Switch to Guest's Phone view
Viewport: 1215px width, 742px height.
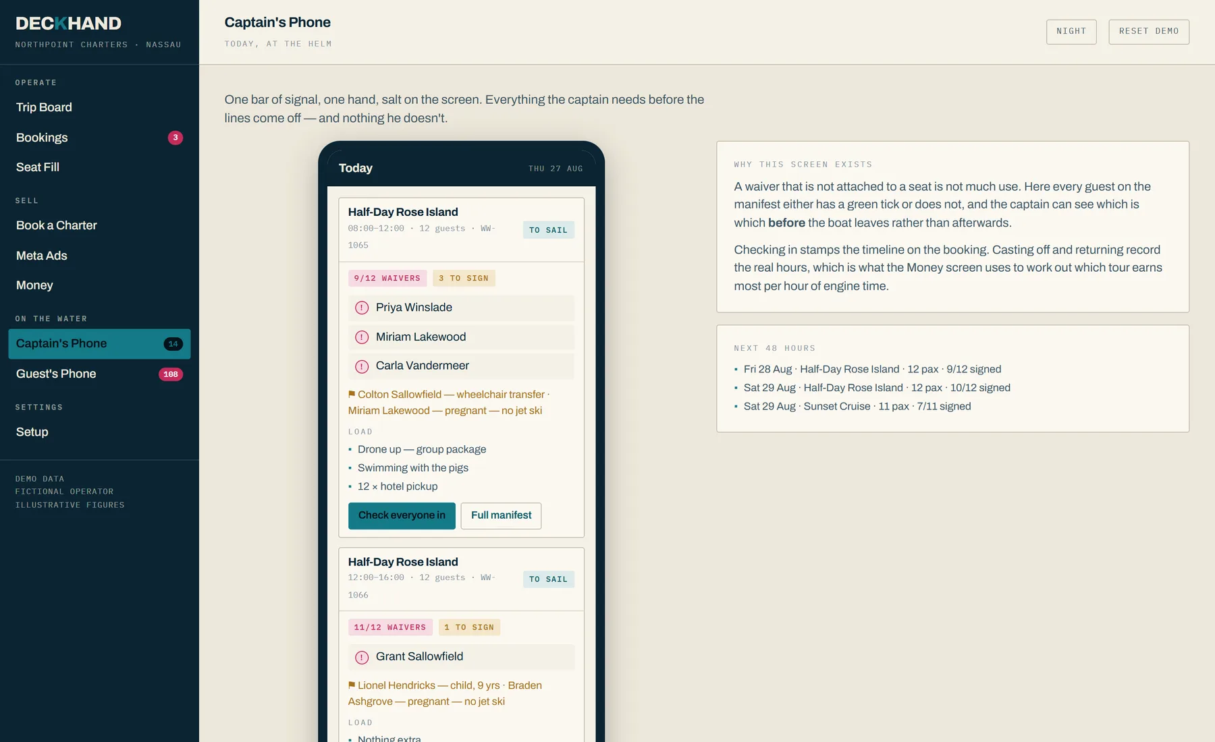99,374
